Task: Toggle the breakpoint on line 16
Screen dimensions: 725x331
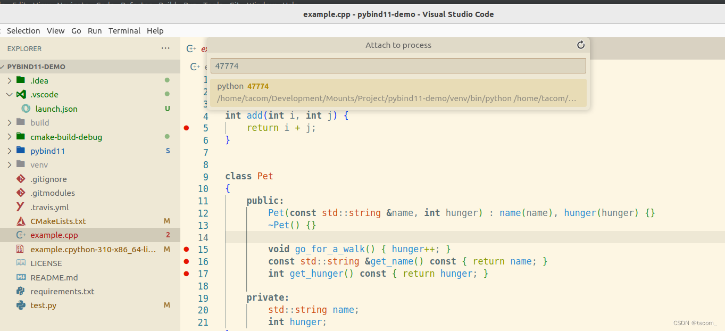Action: [x=186, y=261]
